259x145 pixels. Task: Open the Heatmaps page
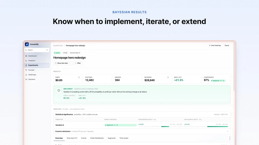click(x=37, y=75)
